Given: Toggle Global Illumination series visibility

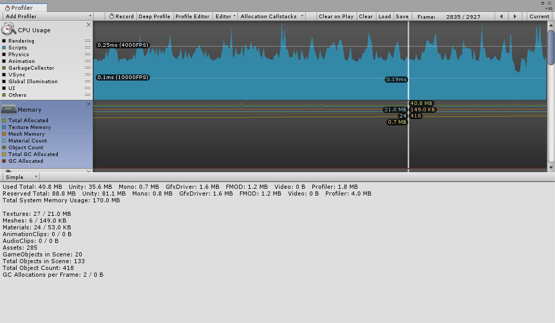Looking at the screenshot, I should (x=4, y=82).
